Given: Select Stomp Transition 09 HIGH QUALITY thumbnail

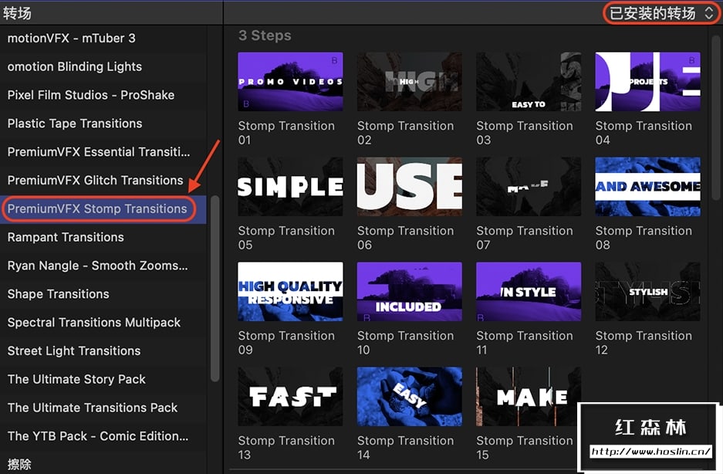Looking at the screenshot, I should point(290,292).
